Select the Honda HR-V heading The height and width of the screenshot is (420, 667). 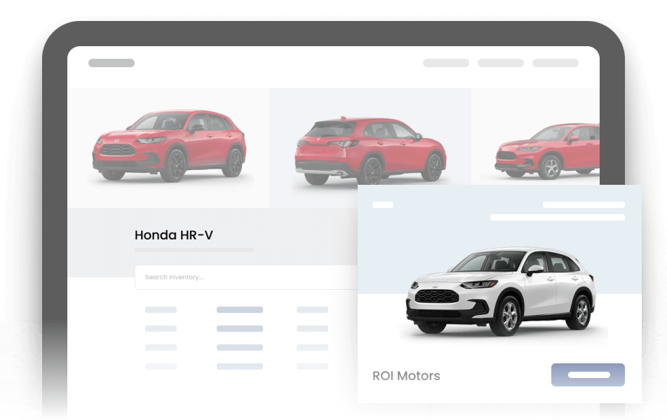[173, 234]
